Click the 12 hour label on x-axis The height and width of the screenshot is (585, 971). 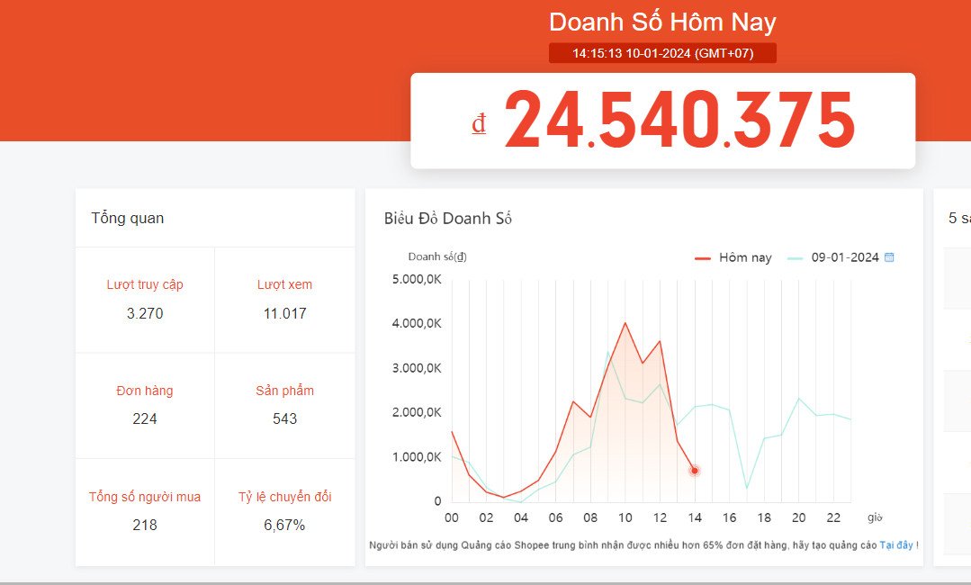click(659, 517)
